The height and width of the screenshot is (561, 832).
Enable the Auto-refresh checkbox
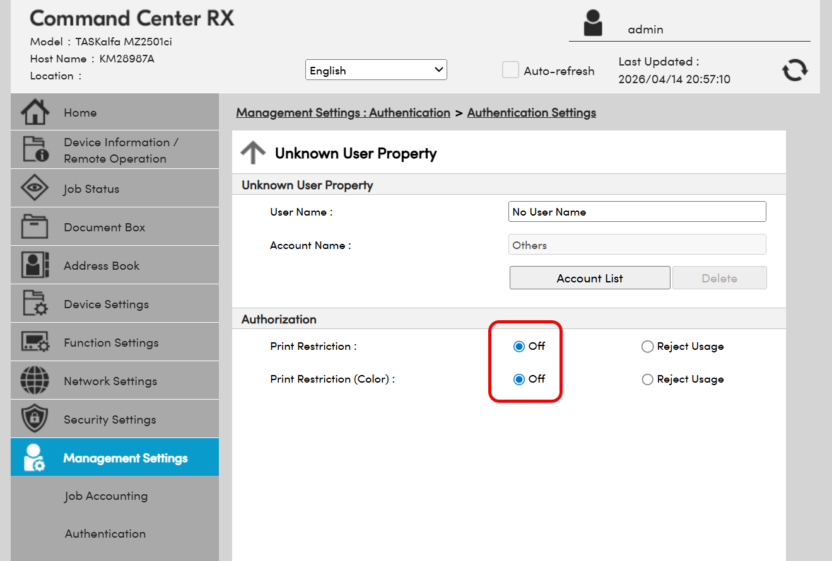[x=510, y=70]
